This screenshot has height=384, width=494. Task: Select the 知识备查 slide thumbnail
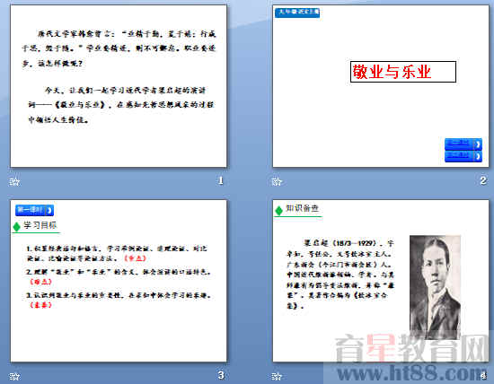click(381, 281)
